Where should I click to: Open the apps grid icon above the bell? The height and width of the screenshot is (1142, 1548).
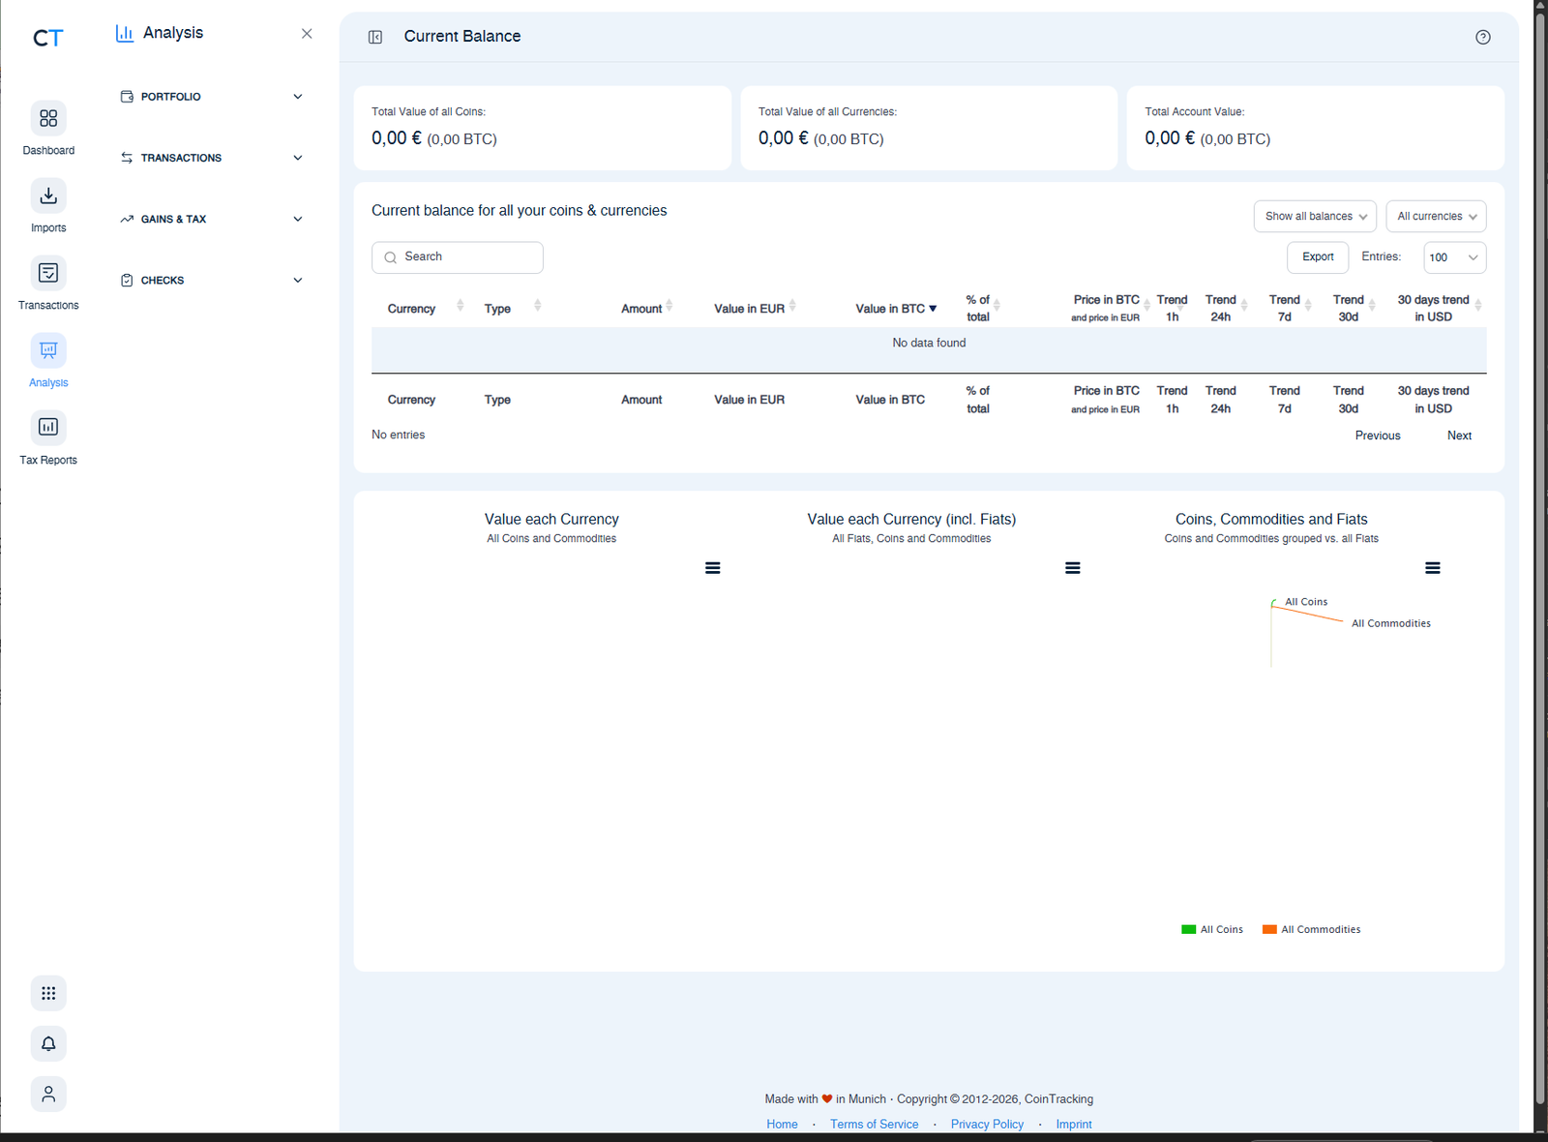(48, 993)
